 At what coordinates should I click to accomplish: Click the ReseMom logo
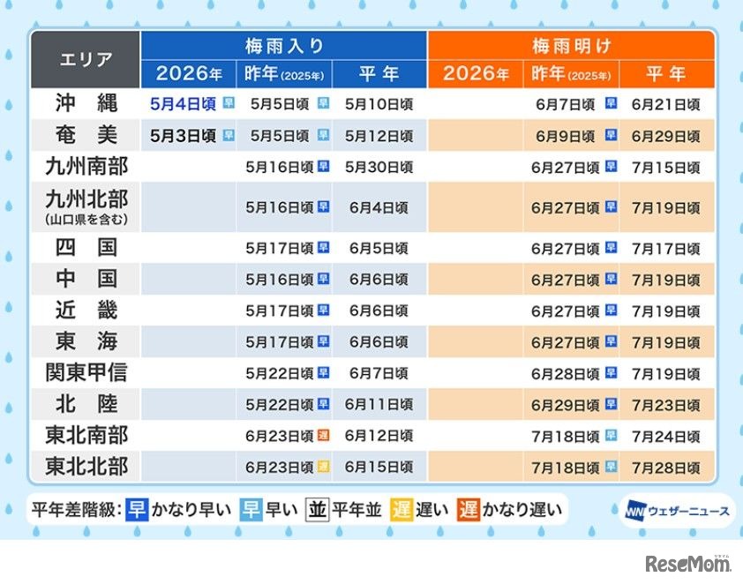[x=688, y=564]
